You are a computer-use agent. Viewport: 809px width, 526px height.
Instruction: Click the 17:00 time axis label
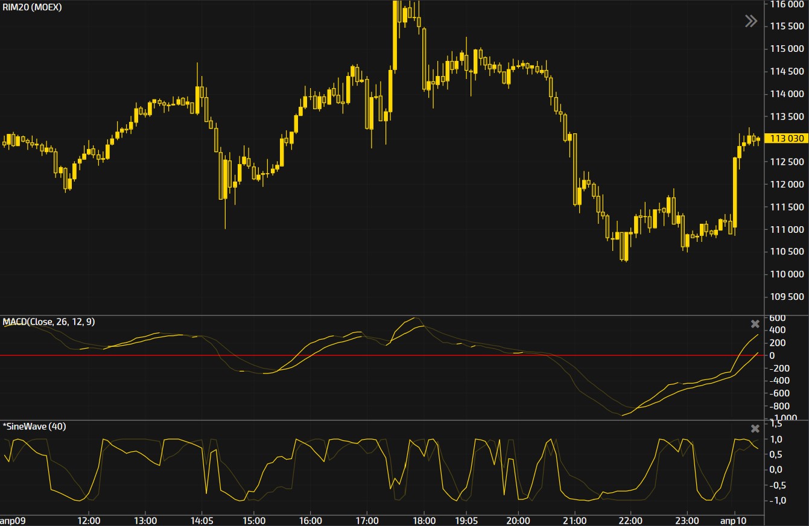point(367,521)
